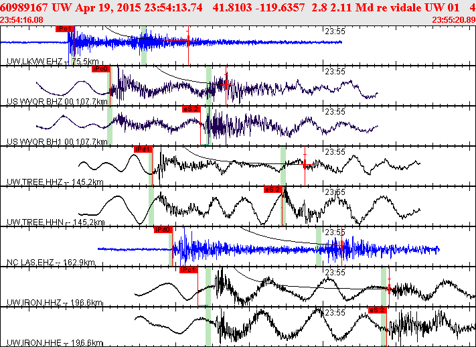This screenshot has width=476, height=347.
Task: Click the US.WVOR.BHZ.00 107.7km station label
Action: pyautogui.click(x=57, y=101)
